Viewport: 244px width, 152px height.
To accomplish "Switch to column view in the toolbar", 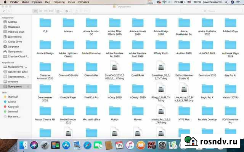I will pos(46,11).
